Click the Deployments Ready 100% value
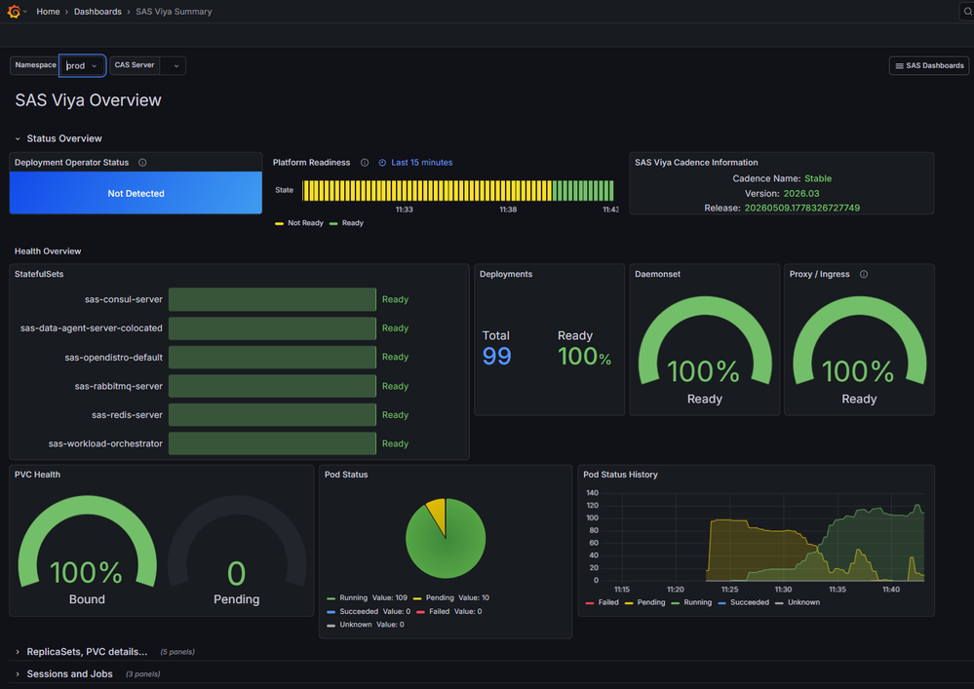Viewport: 974px width, 689px height. [585, 357]
